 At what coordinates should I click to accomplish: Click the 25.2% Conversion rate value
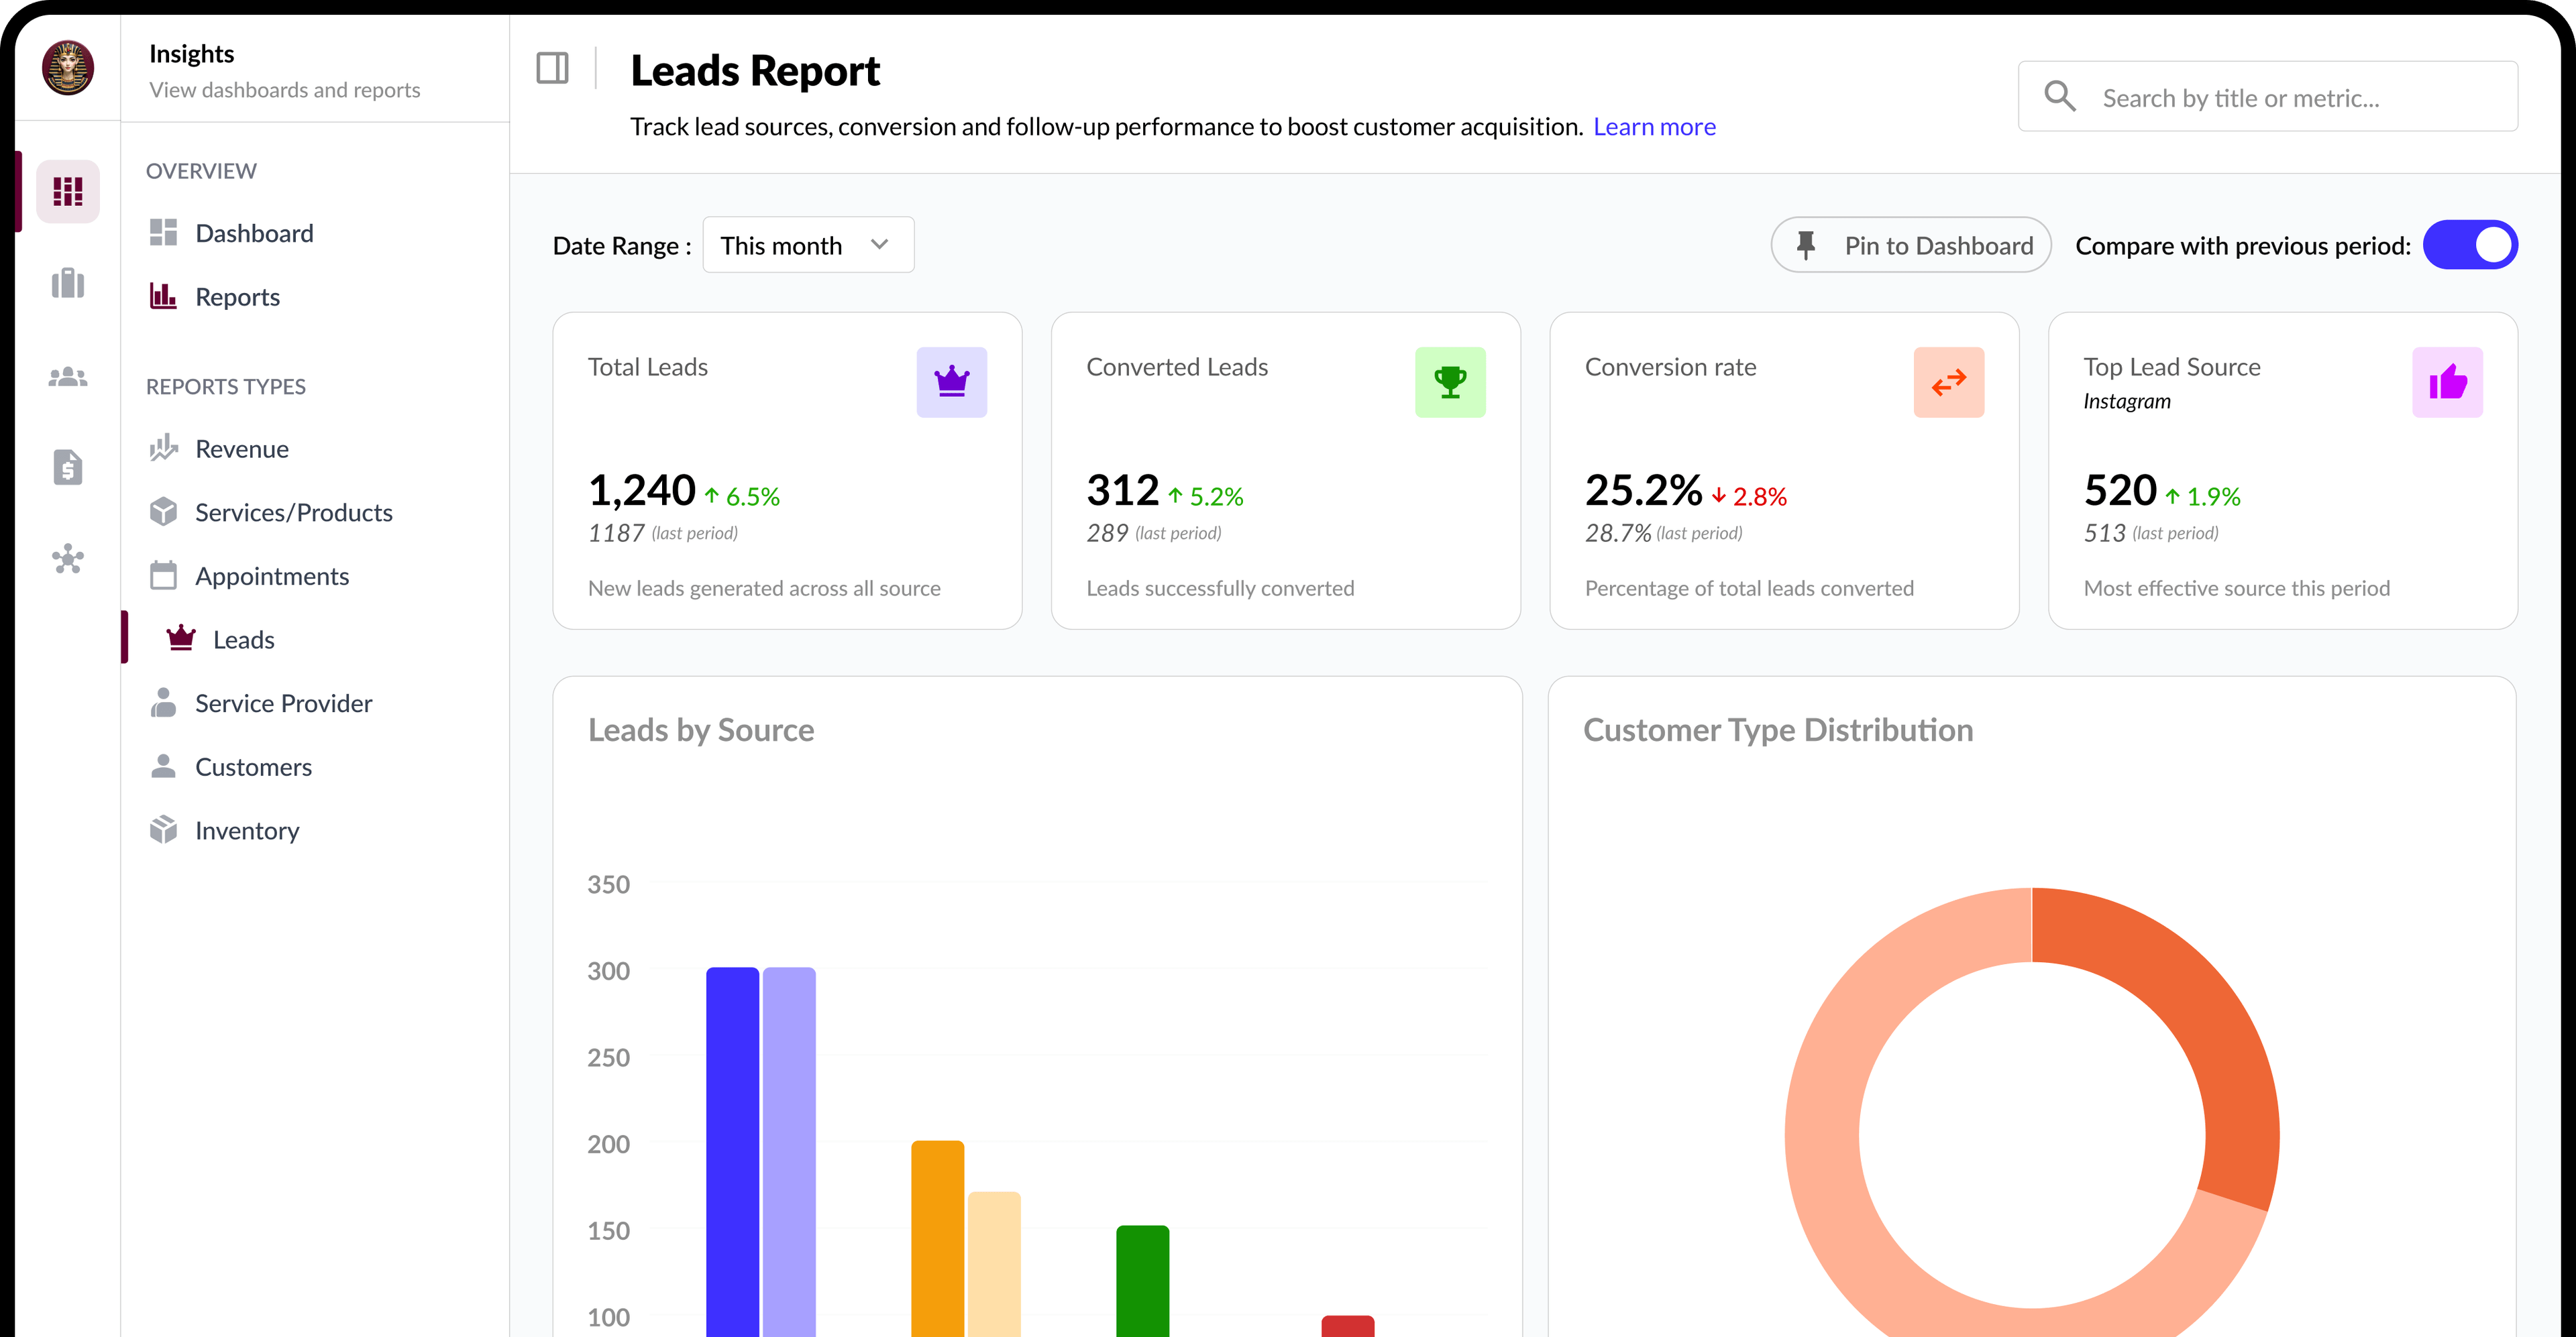point(1643,491)
